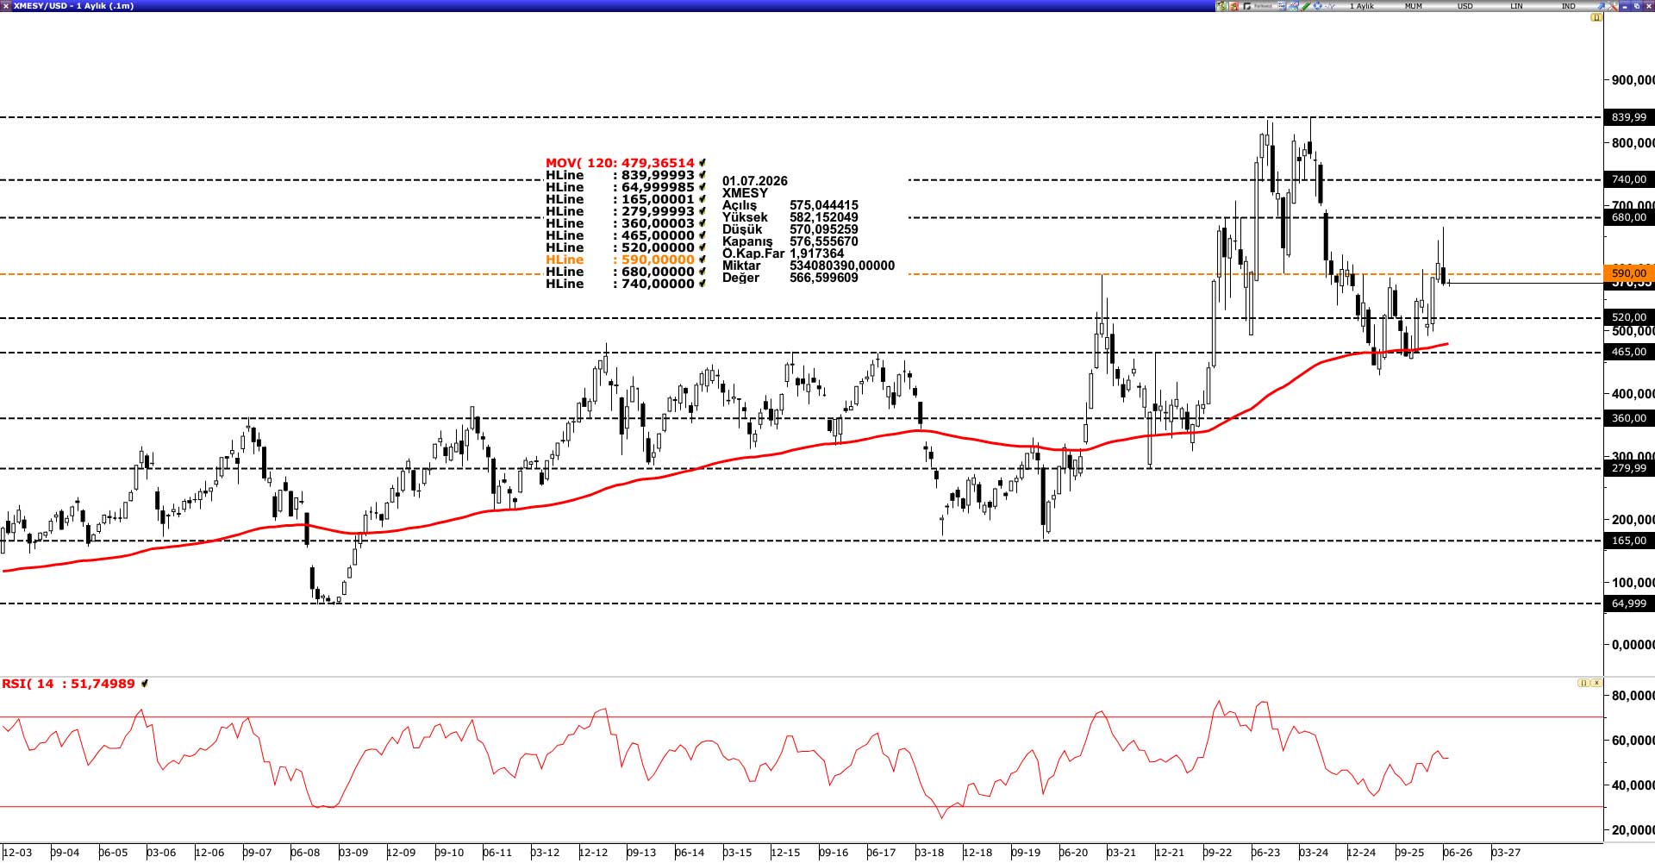Image resolution: width=1655 pixels, height=863 pixels.
Task: Click the first toolbar icon in title bar
Action: tap(1221, 6)
